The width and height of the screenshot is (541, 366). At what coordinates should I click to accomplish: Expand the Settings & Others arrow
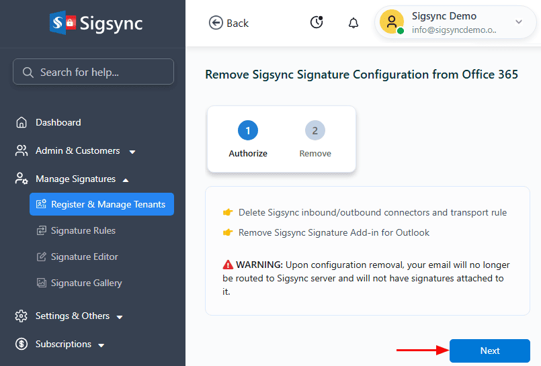120,316
